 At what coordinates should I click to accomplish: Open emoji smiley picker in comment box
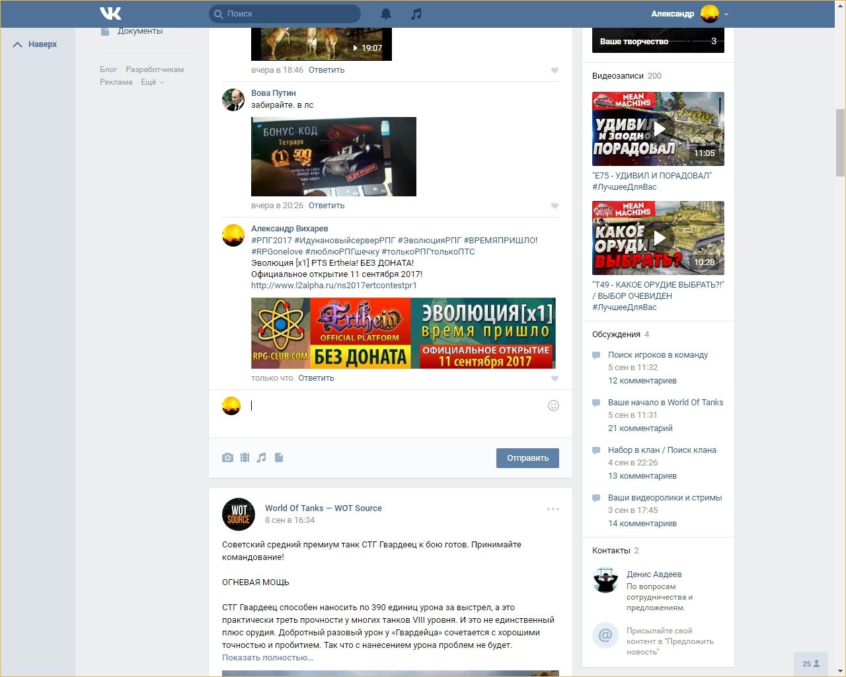[554, 405]
